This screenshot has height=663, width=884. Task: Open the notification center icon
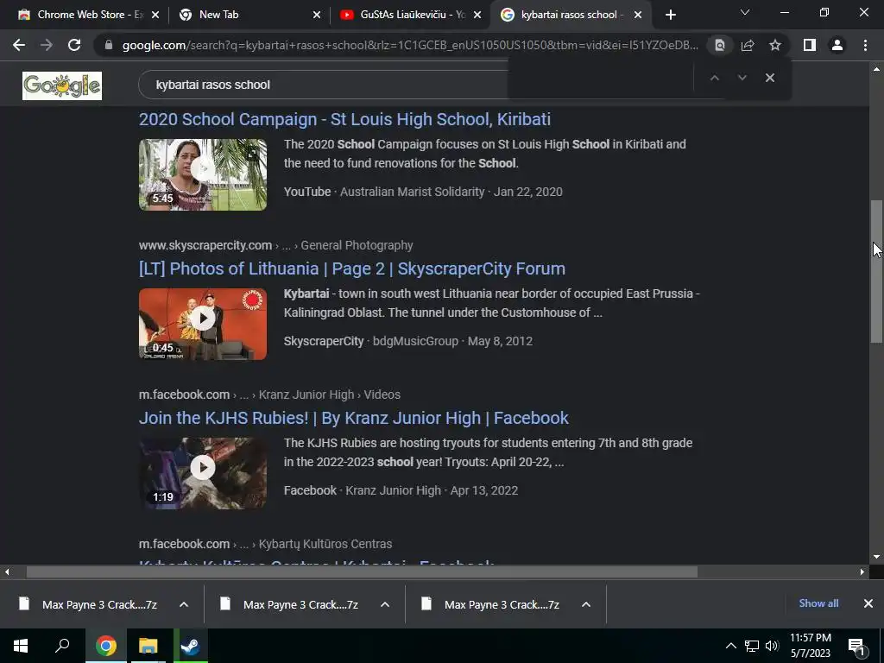pyautogui.click(x=857, y=646)
